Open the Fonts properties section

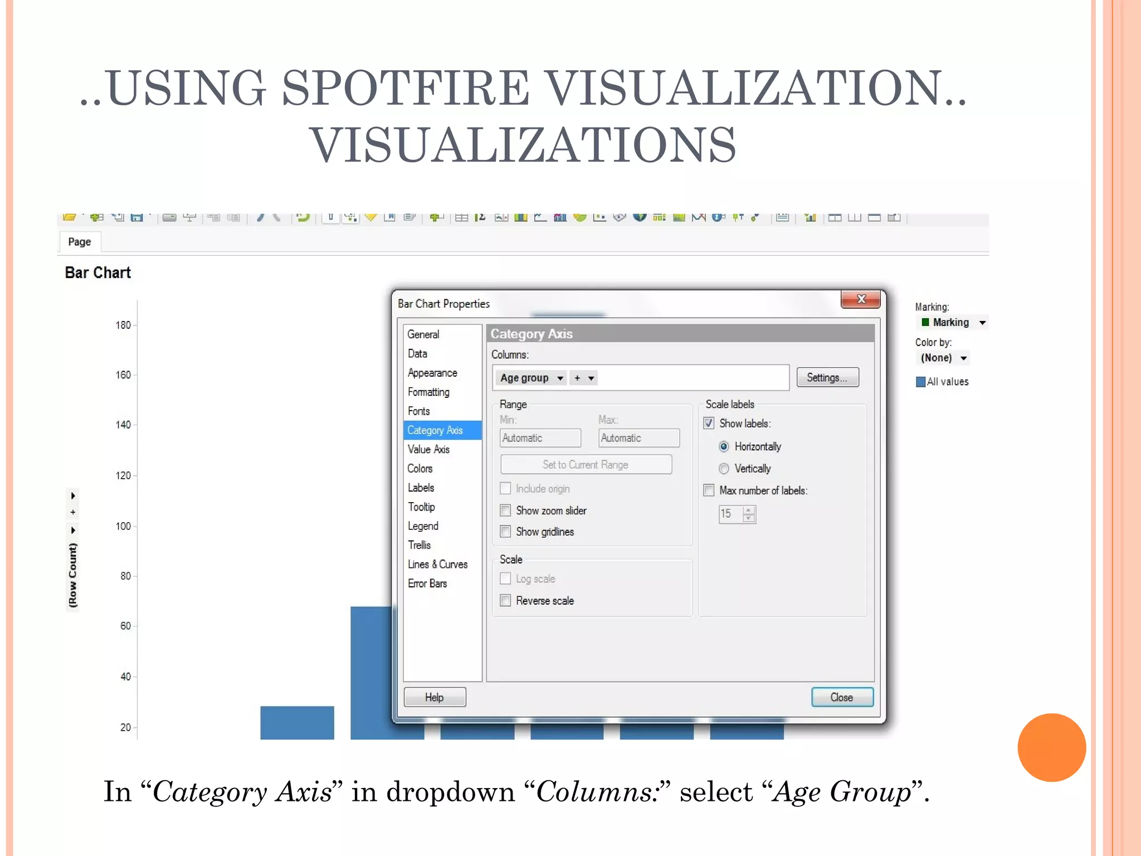pyautogui.click(x=418, y=411)
